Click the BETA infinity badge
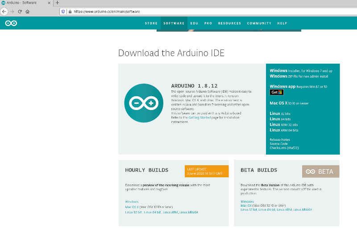This screenshot has width=357, height=237. coord(320,172)
